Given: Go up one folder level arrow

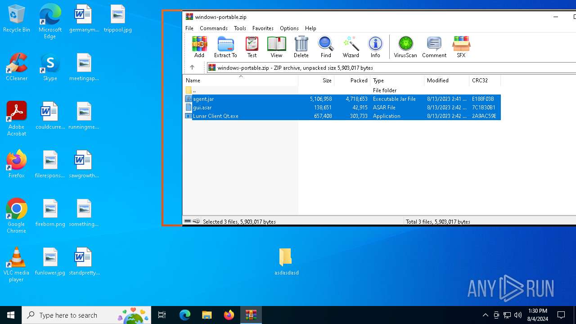Looking at the screenshot, I should coord(192,67).
